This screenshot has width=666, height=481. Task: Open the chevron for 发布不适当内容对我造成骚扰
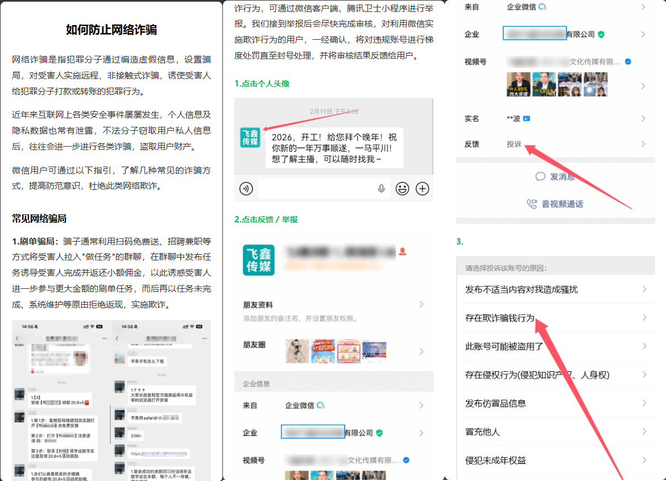coord(644,289)
